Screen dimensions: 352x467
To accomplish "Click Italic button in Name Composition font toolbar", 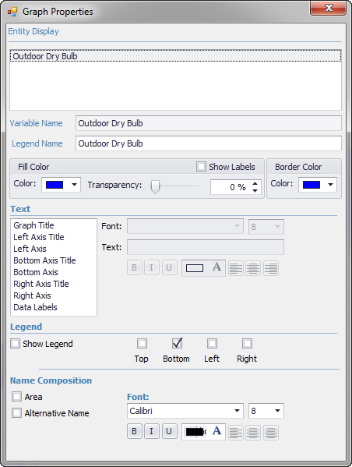I will pyautogui.click(x=151, y=431).
